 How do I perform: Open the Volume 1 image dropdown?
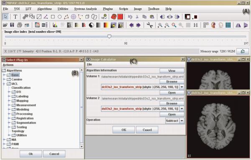[x=182, y=87]
